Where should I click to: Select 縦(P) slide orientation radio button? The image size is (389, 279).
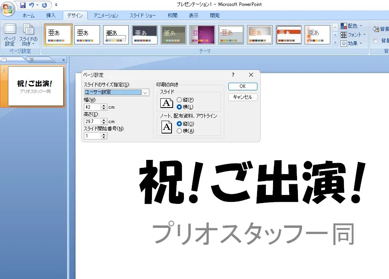click(x=179, y=100)
